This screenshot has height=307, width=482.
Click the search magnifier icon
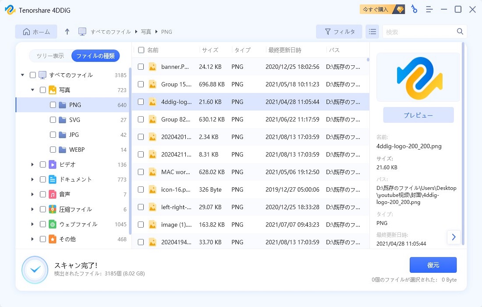[x=460, y=32]
